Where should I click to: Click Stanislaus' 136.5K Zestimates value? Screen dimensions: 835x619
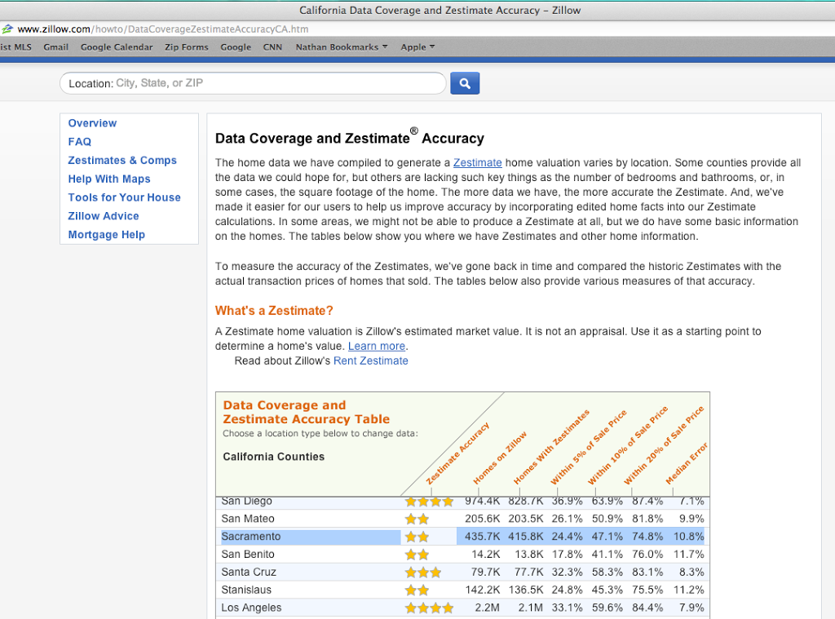[x=526, y=590]
